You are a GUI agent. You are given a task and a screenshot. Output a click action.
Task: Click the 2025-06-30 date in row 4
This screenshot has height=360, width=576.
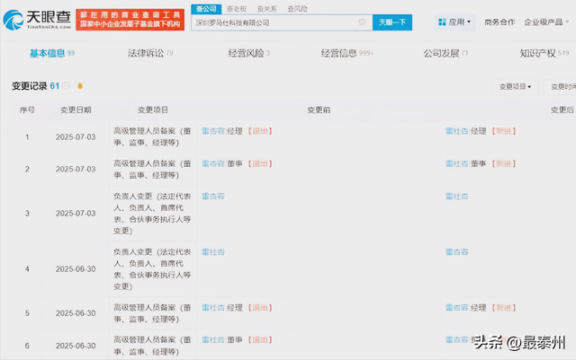click(x=76, y=269)
